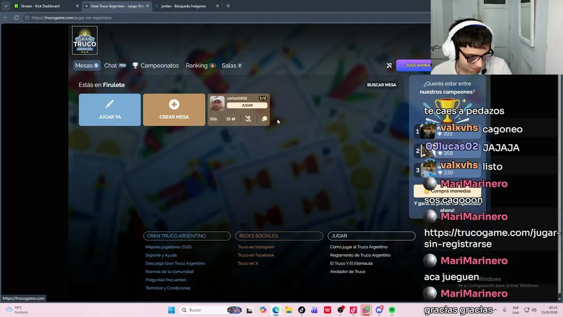Open Microsoft Edge from the taskbar

click(276, 310)
